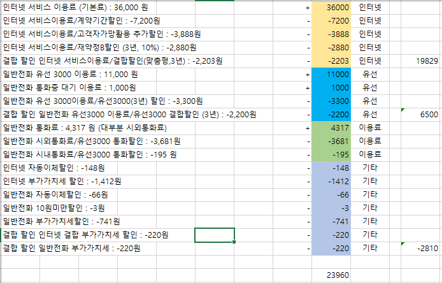The width and height of the screenshot is (442, 283).
Task: Select the cell containing 36000
Action: click(331, 8)
